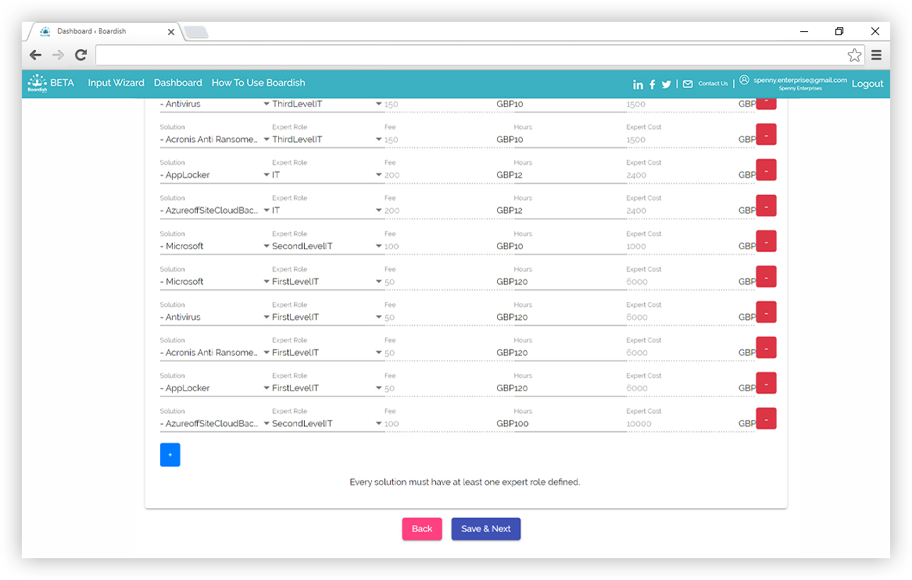Open the browser hamburger menu

(x=877, y=55)
